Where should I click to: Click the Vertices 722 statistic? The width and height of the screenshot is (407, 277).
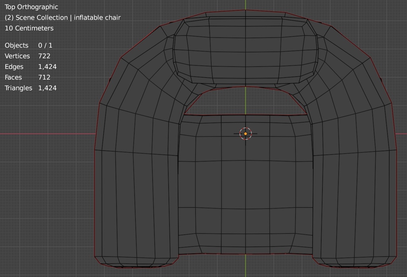click(27, 56)
